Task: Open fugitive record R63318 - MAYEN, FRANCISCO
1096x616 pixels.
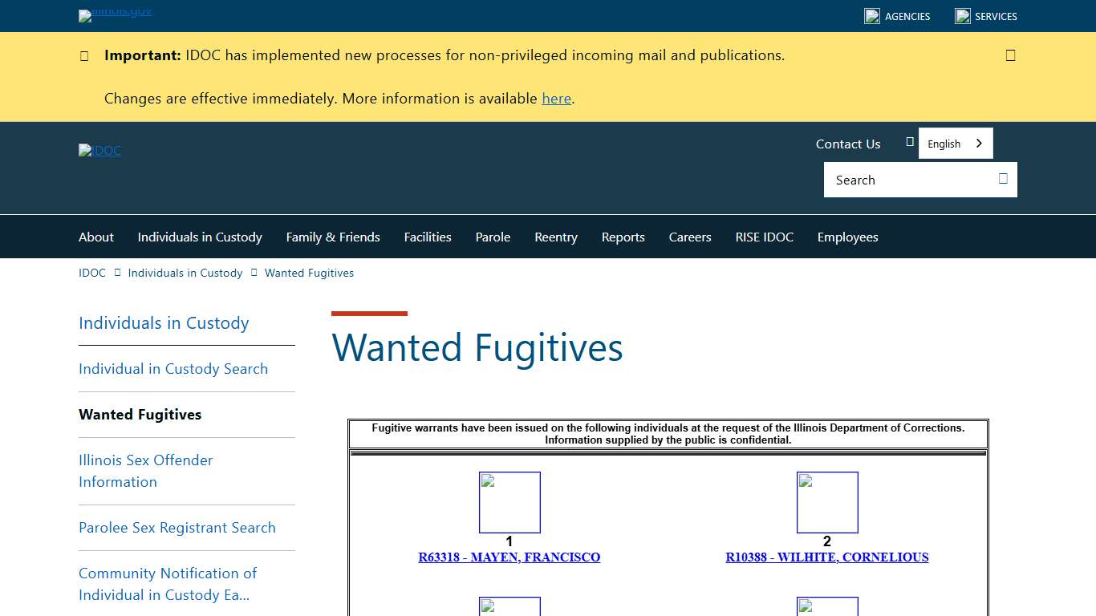Action: tap(509, 557)
